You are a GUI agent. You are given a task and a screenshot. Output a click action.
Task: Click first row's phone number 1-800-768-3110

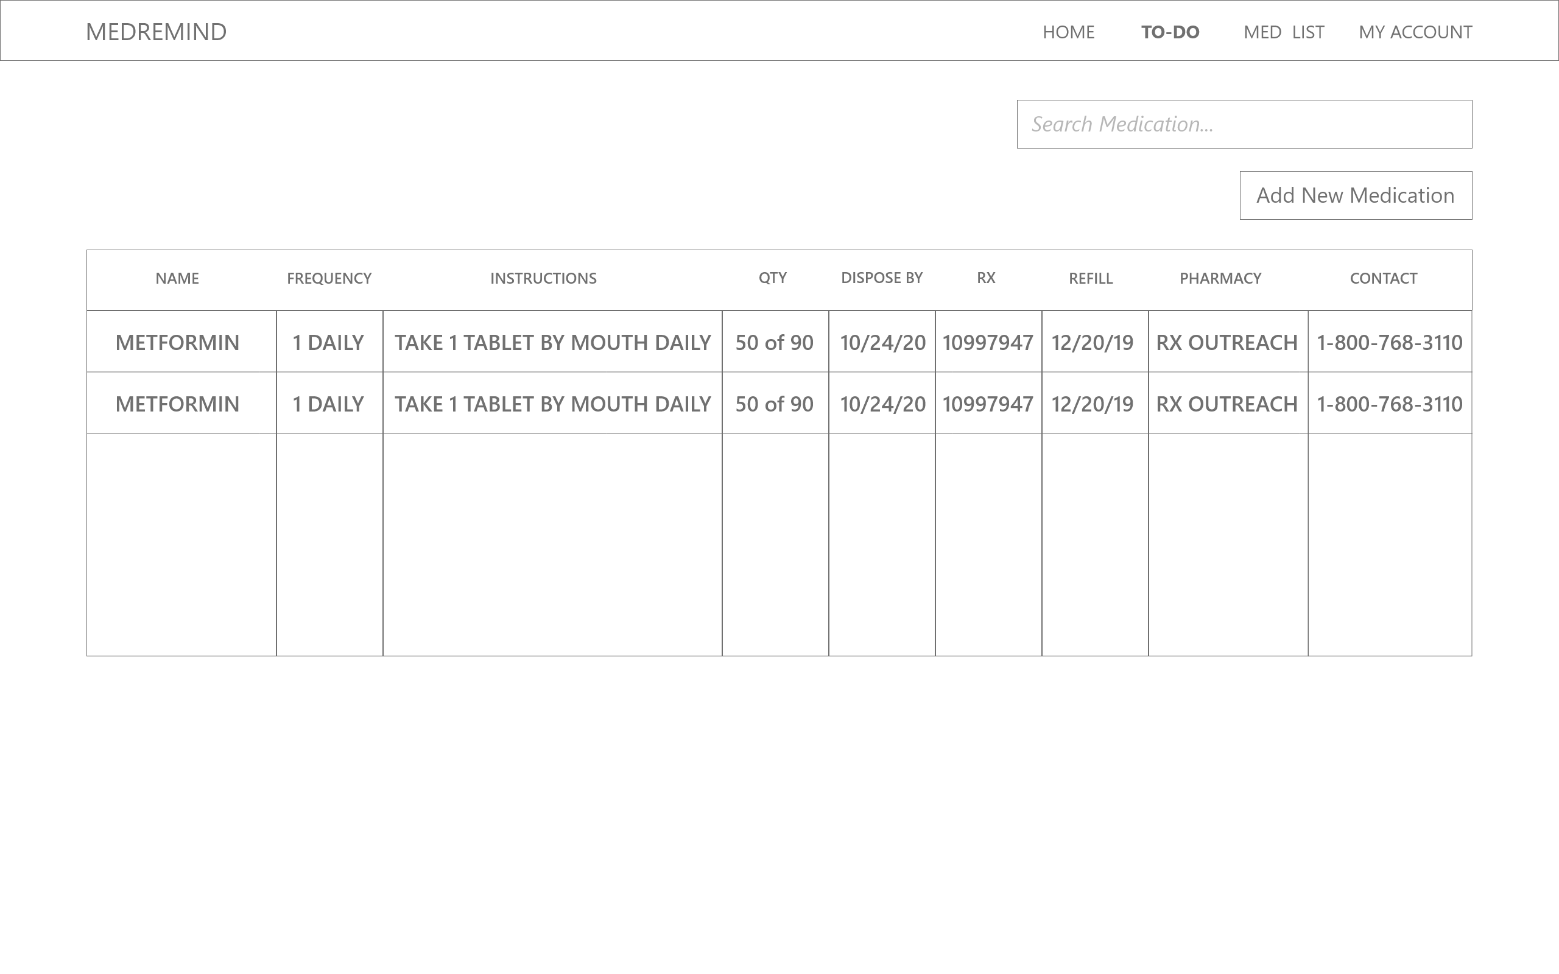point(1389,343)
